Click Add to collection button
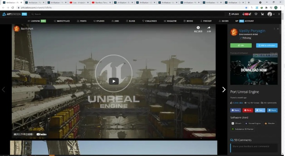This screenshot has height=156, width=285. coord(267,45)
